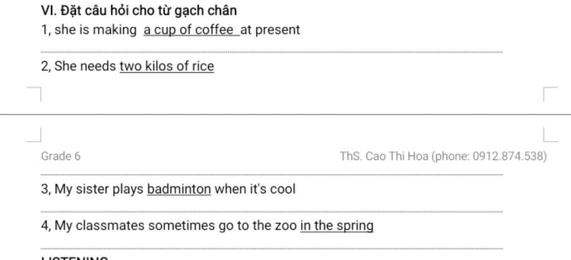The image size is (571, 260).
Task: Click 'She needs' in sentence 2
Action: 85,66
